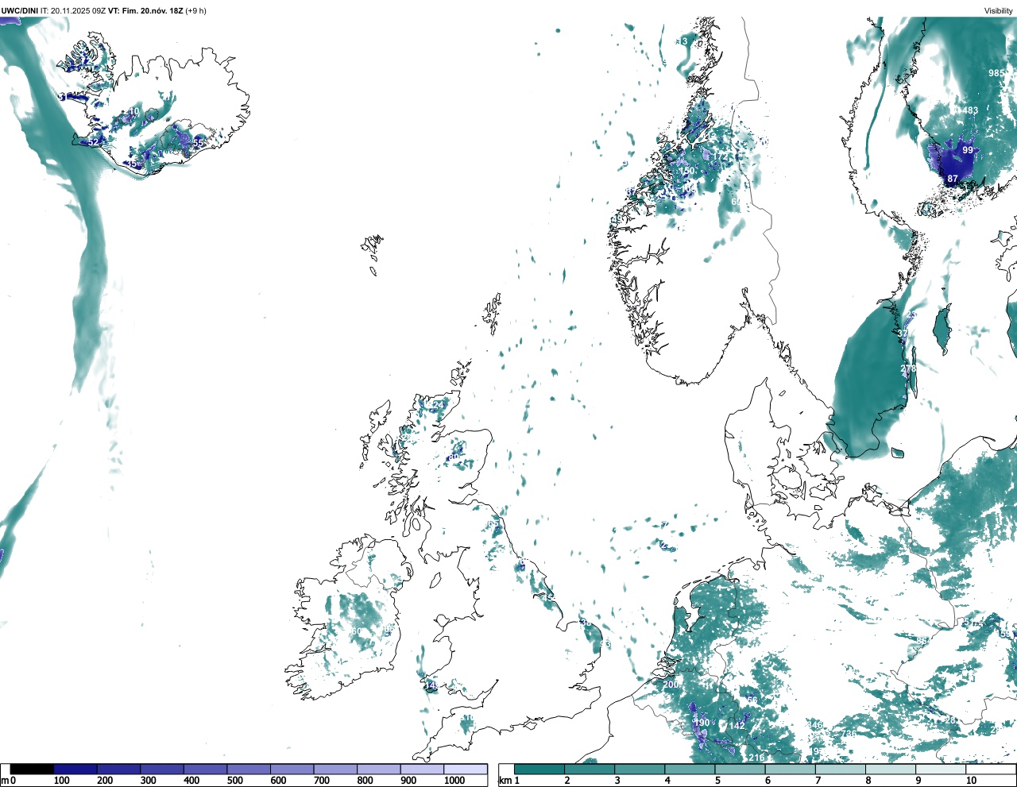The height and width of the screenshot is (787, 1017).
Task: Click the '200' visibility value near Netherlands
Action: [671, 685]
